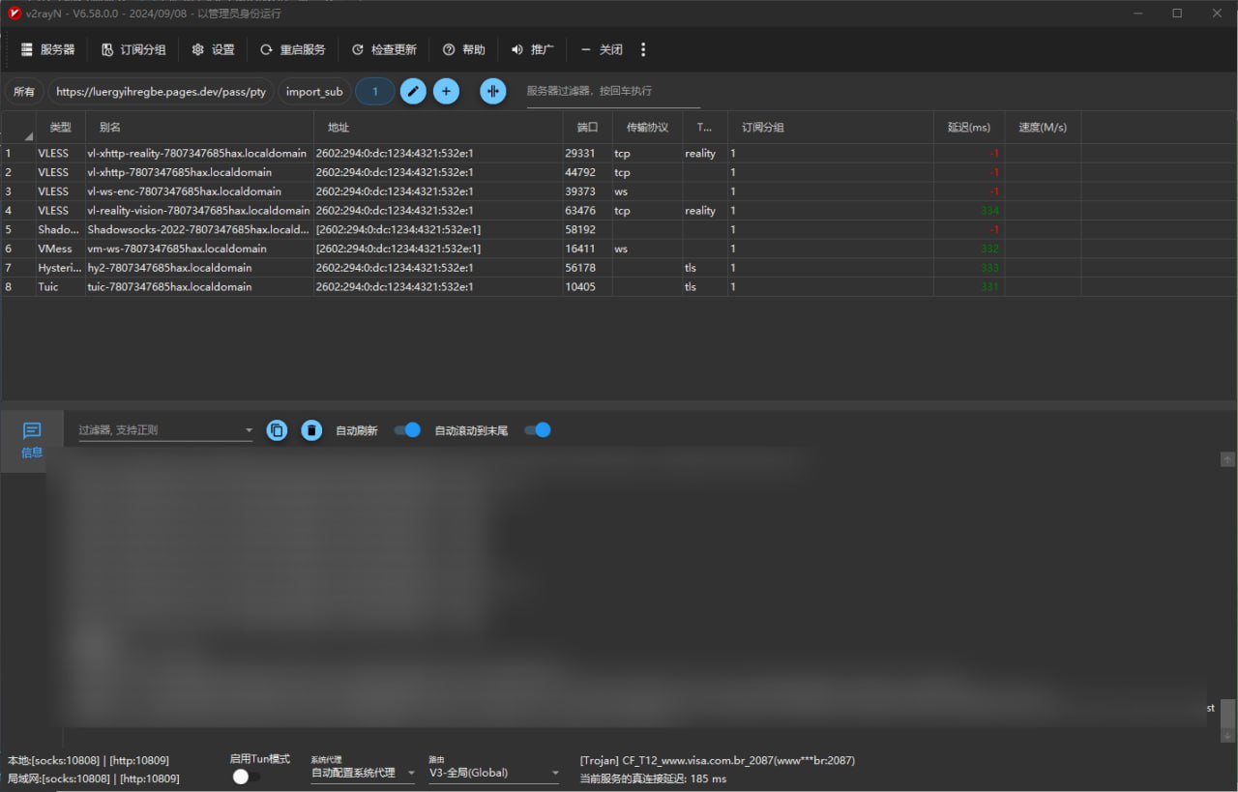Open the 信息 message panel icon
This screenshot has height=792, width=1238.
pos(32,439)
